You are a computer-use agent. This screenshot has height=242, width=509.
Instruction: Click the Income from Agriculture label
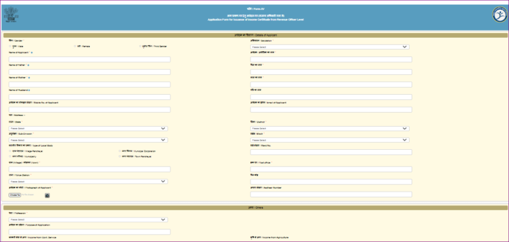point(270,238)
